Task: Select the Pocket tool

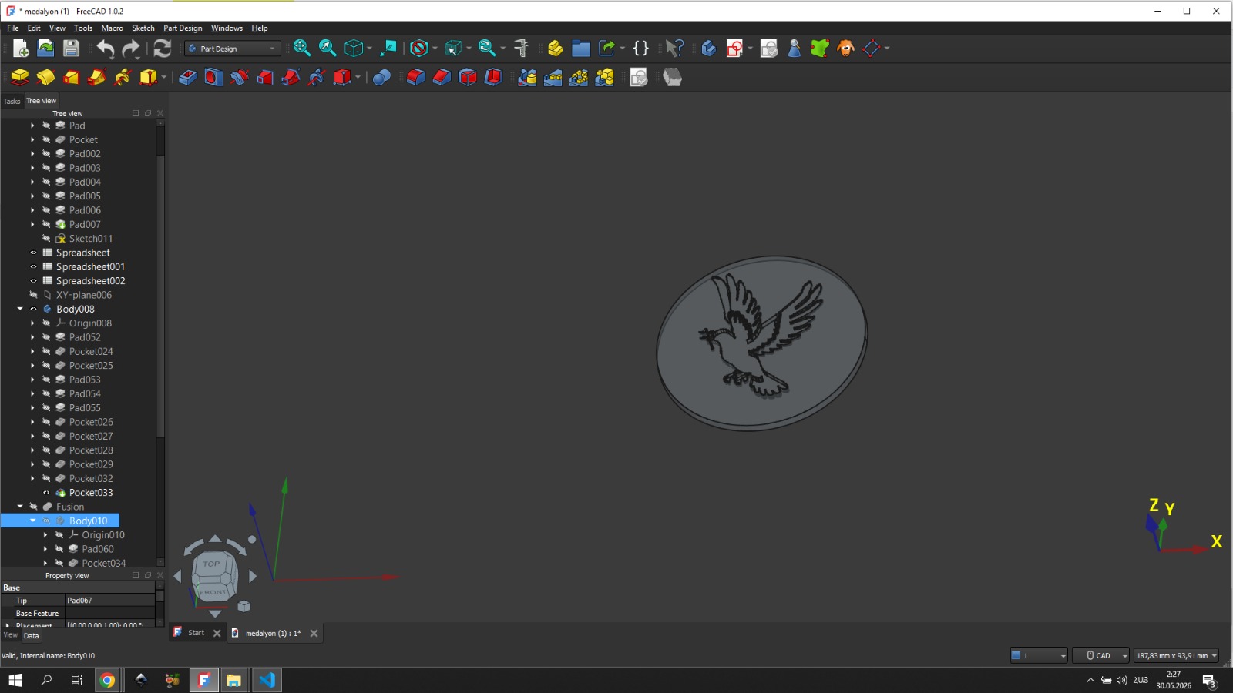Action: tap(188, 77)
